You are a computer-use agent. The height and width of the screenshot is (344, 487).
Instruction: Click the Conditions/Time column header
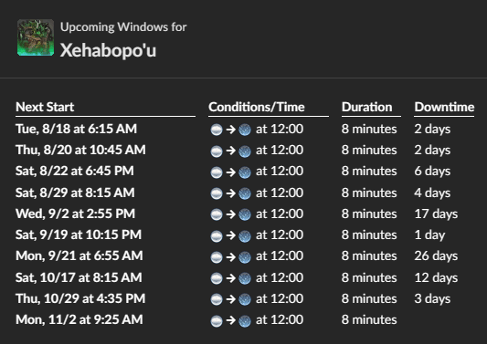coord(257,107)
